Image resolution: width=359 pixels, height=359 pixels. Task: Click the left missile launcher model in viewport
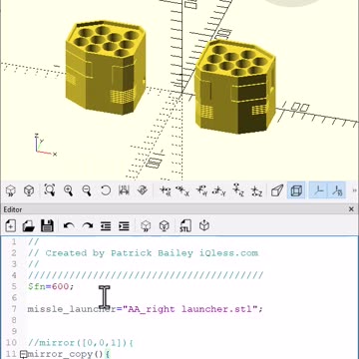[x=106, y=68]
